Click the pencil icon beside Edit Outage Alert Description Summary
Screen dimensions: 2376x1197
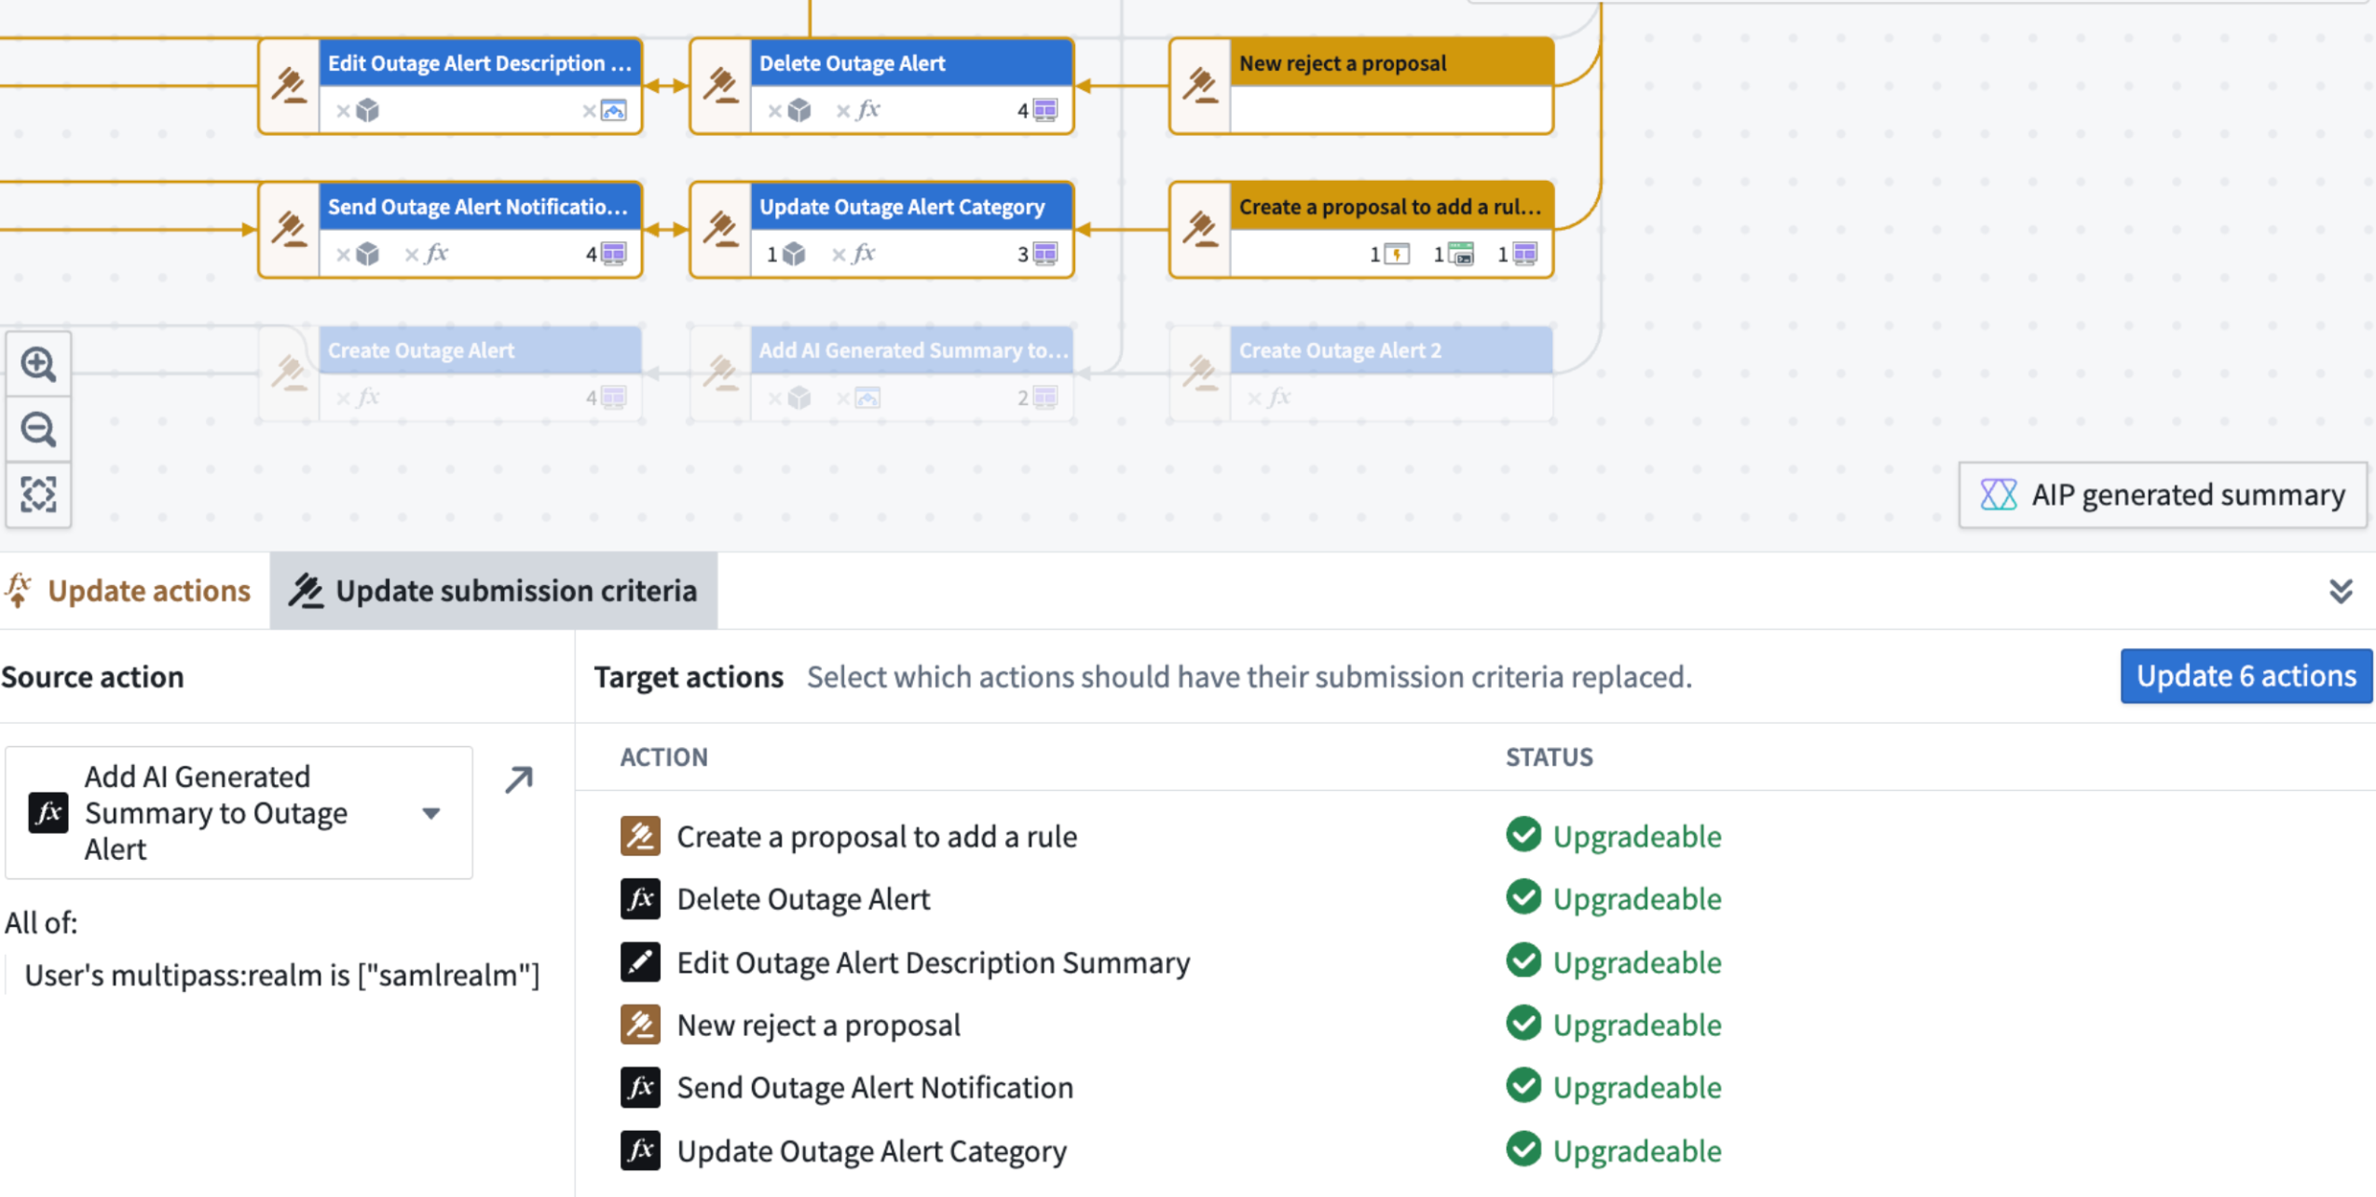click(640, 962)
